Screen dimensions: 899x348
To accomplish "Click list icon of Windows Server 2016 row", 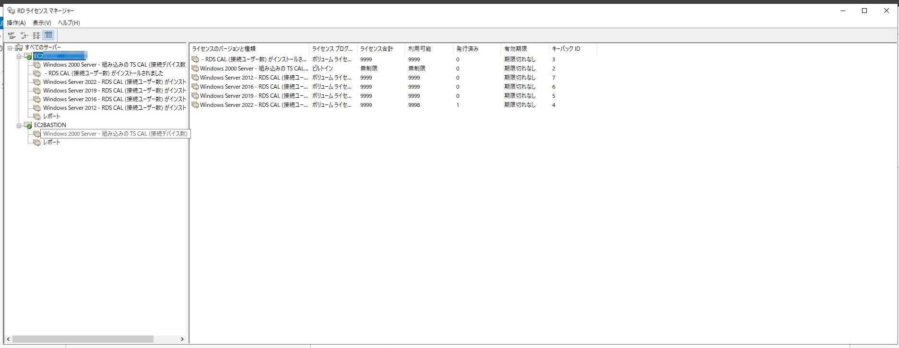I will 195,87.
